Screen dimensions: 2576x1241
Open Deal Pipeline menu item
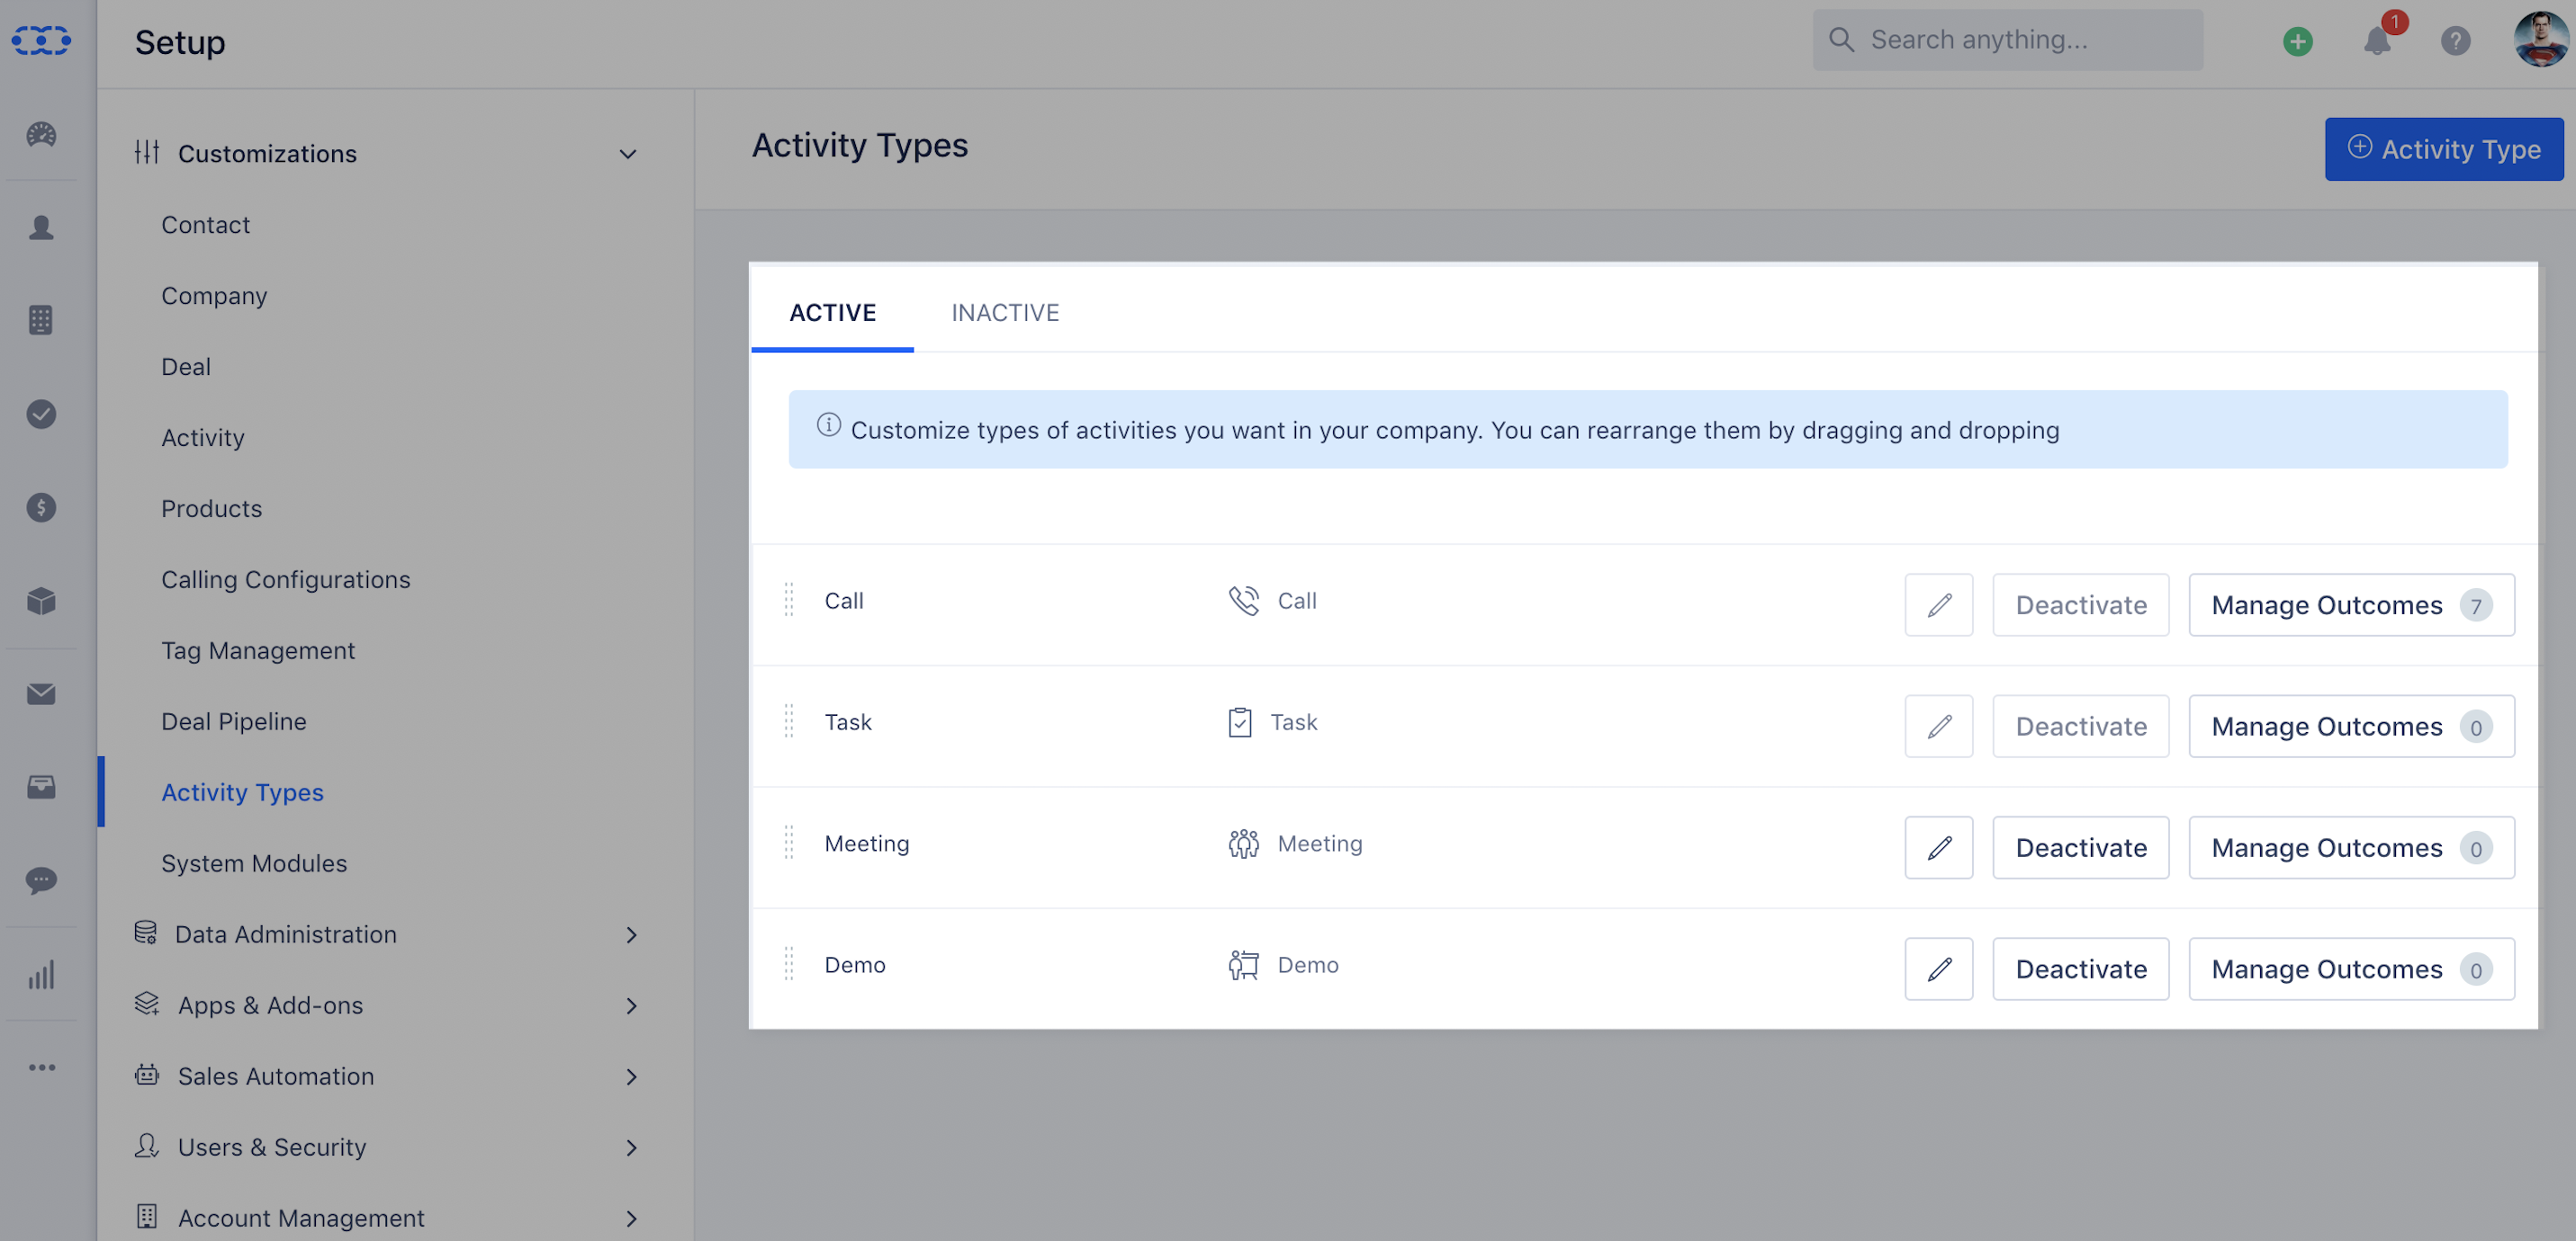click(x=234, y=721)
